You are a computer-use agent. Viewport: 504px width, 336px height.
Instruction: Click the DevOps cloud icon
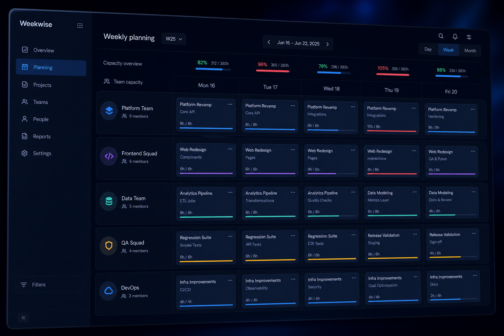(x=108, y=291)
